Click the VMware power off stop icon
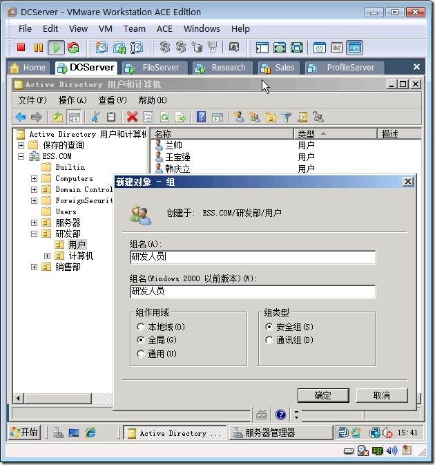 (21, 48)
